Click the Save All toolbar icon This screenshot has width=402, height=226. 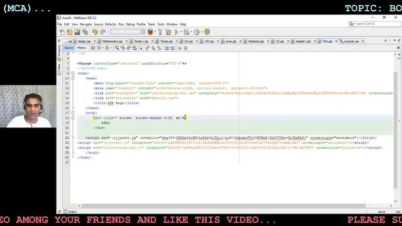pos(85,32)
